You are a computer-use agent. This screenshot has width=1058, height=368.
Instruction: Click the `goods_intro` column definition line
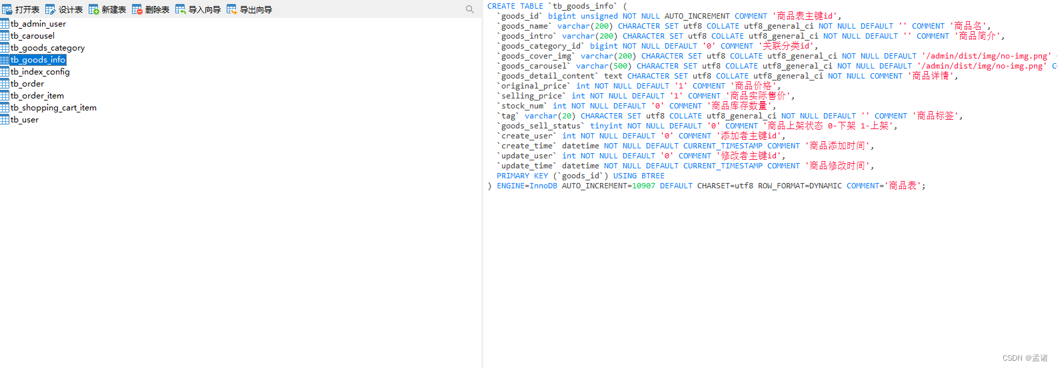(x=751, y=36)
